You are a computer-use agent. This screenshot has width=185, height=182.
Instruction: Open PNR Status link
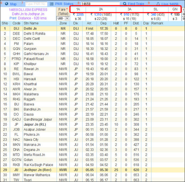tap(64, 4)
